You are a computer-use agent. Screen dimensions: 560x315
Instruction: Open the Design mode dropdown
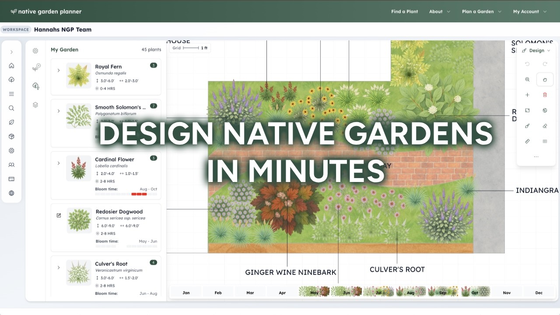click(536, 51)
